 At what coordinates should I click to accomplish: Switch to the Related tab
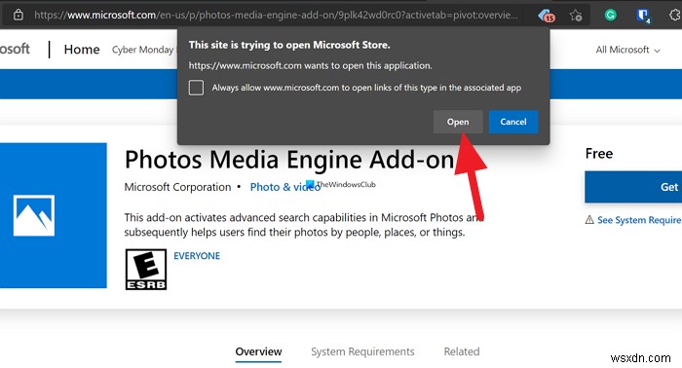click(x=462, y=351)
